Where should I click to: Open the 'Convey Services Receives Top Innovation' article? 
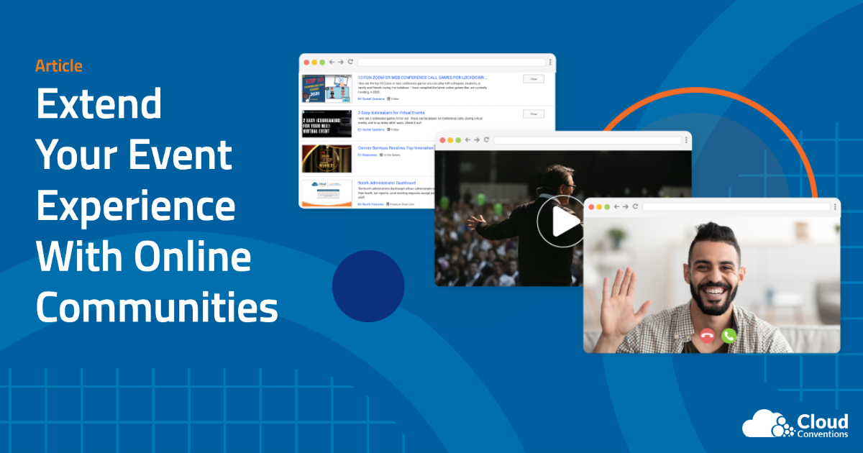coord(396,147)
